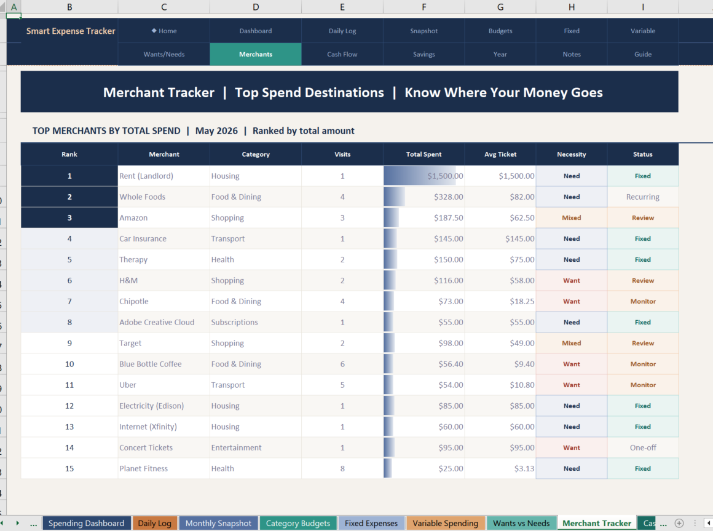
Task: Select the $1,500.00 total spent data bar cell
Action: click(x=423, y=176)
